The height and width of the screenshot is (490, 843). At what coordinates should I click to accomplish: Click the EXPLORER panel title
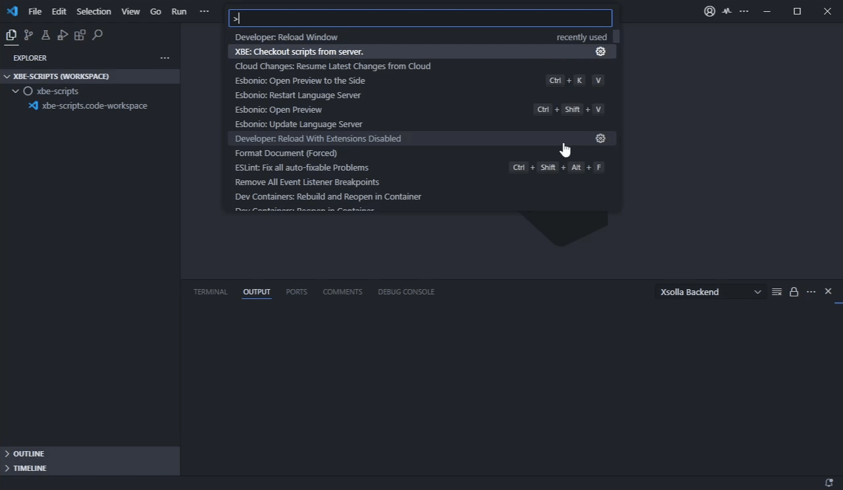click(30, 58)
